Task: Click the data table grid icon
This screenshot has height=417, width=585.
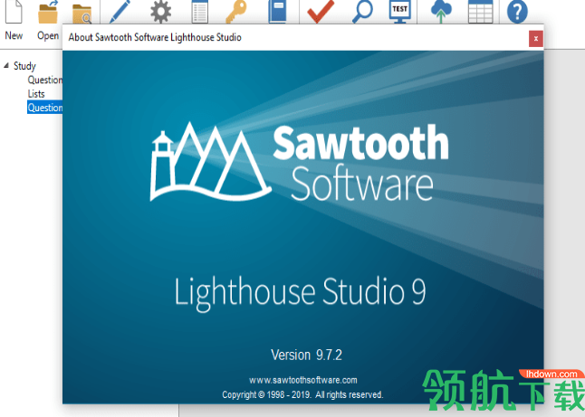Action: (x=481, y=12)
